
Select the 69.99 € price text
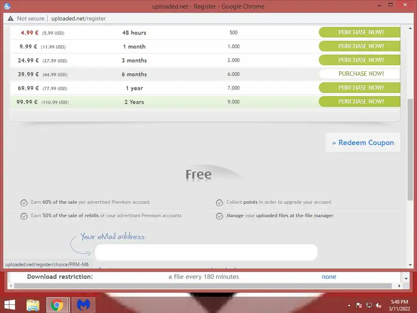click(28, 88)
